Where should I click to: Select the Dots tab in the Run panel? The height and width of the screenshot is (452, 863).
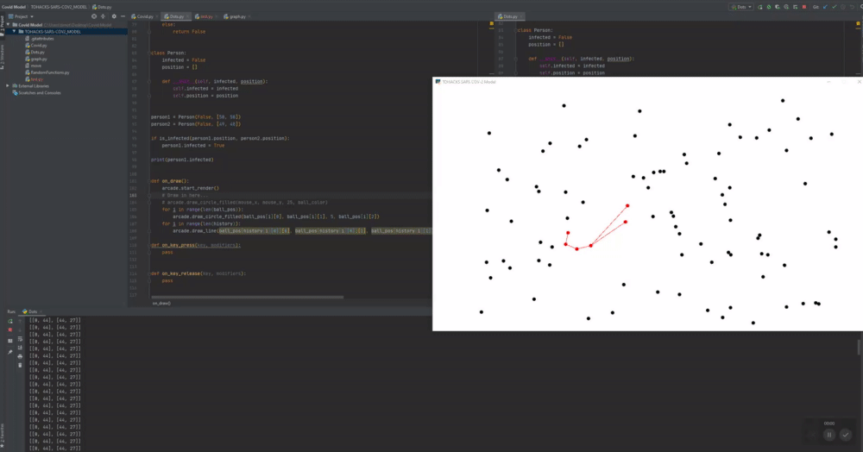point(33,311)
